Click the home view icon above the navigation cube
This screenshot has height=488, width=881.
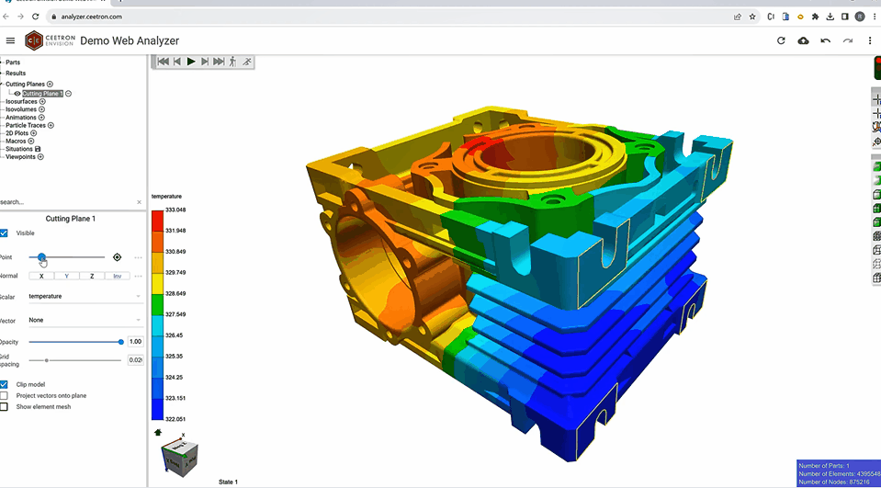[158, 432]
